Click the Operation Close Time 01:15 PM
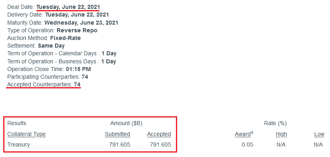330x157 pixels. (78, 69)
